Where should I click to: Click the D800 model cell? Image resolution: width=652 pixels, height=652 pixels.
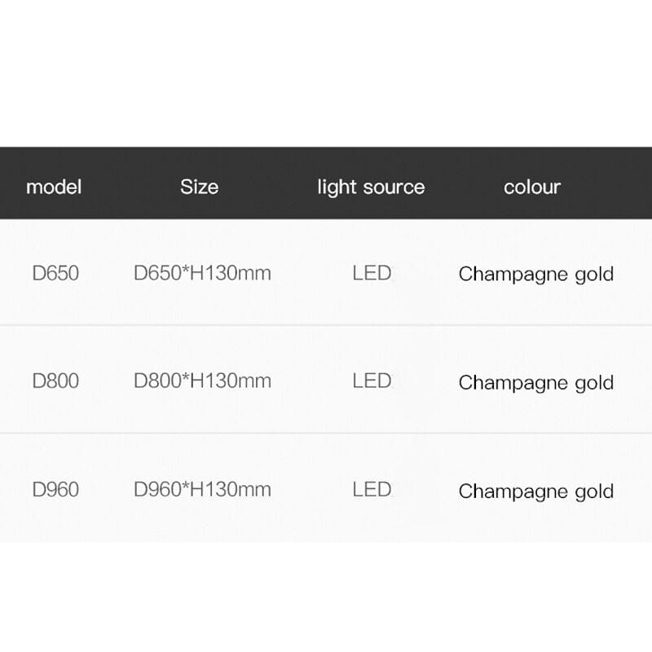point(55,381)
